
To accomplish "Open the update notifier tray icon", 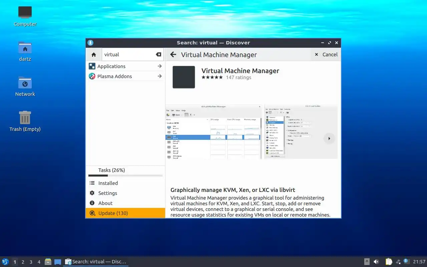I will 406,261.
